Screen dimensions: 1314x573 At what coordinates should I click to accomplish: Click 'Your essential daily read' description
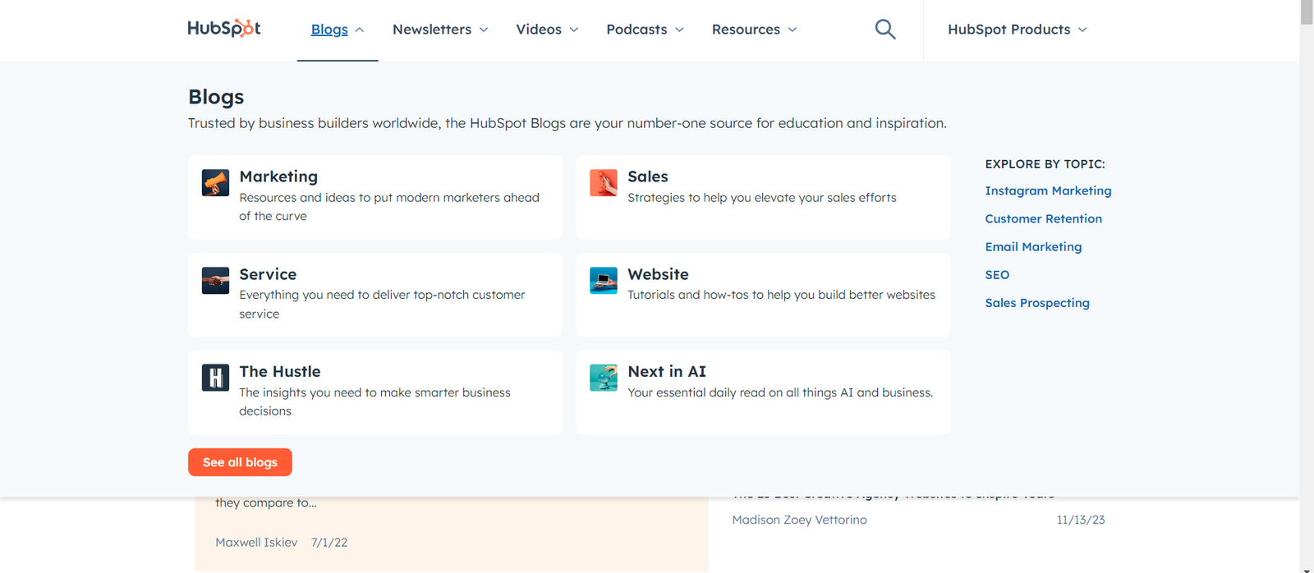coord(780,392)
